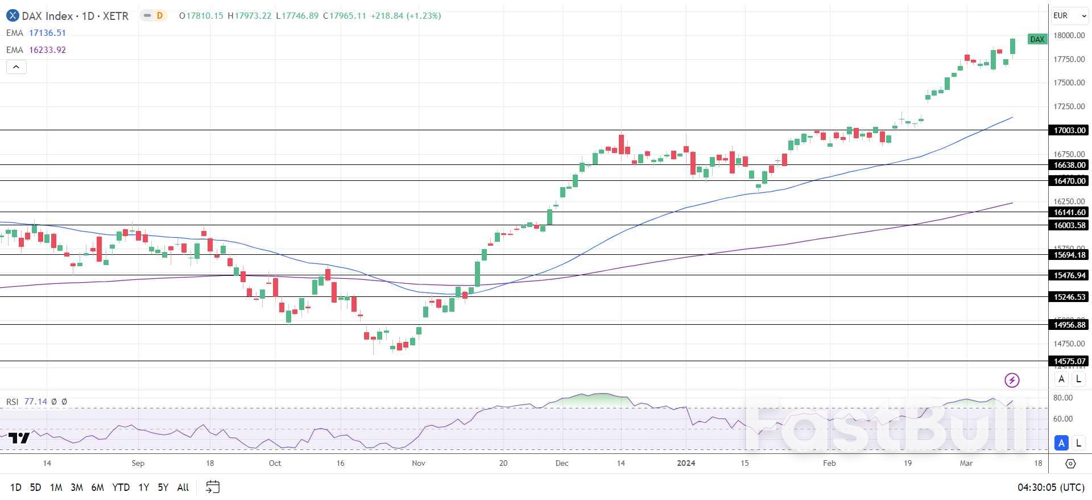
Task: Toggle auto scale on the main price axis
Action: 1061,379
